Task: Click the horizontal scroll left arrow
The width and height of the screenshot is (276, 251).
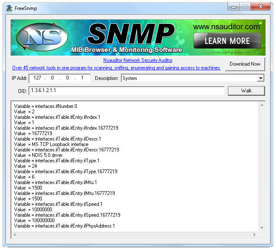Action: click(x=15, y=235)
